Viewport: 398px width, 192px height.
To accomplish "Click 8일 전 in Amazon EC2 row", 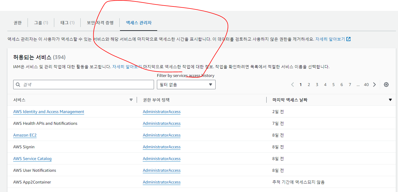I will pyautogui.click(x=278, y=135).
